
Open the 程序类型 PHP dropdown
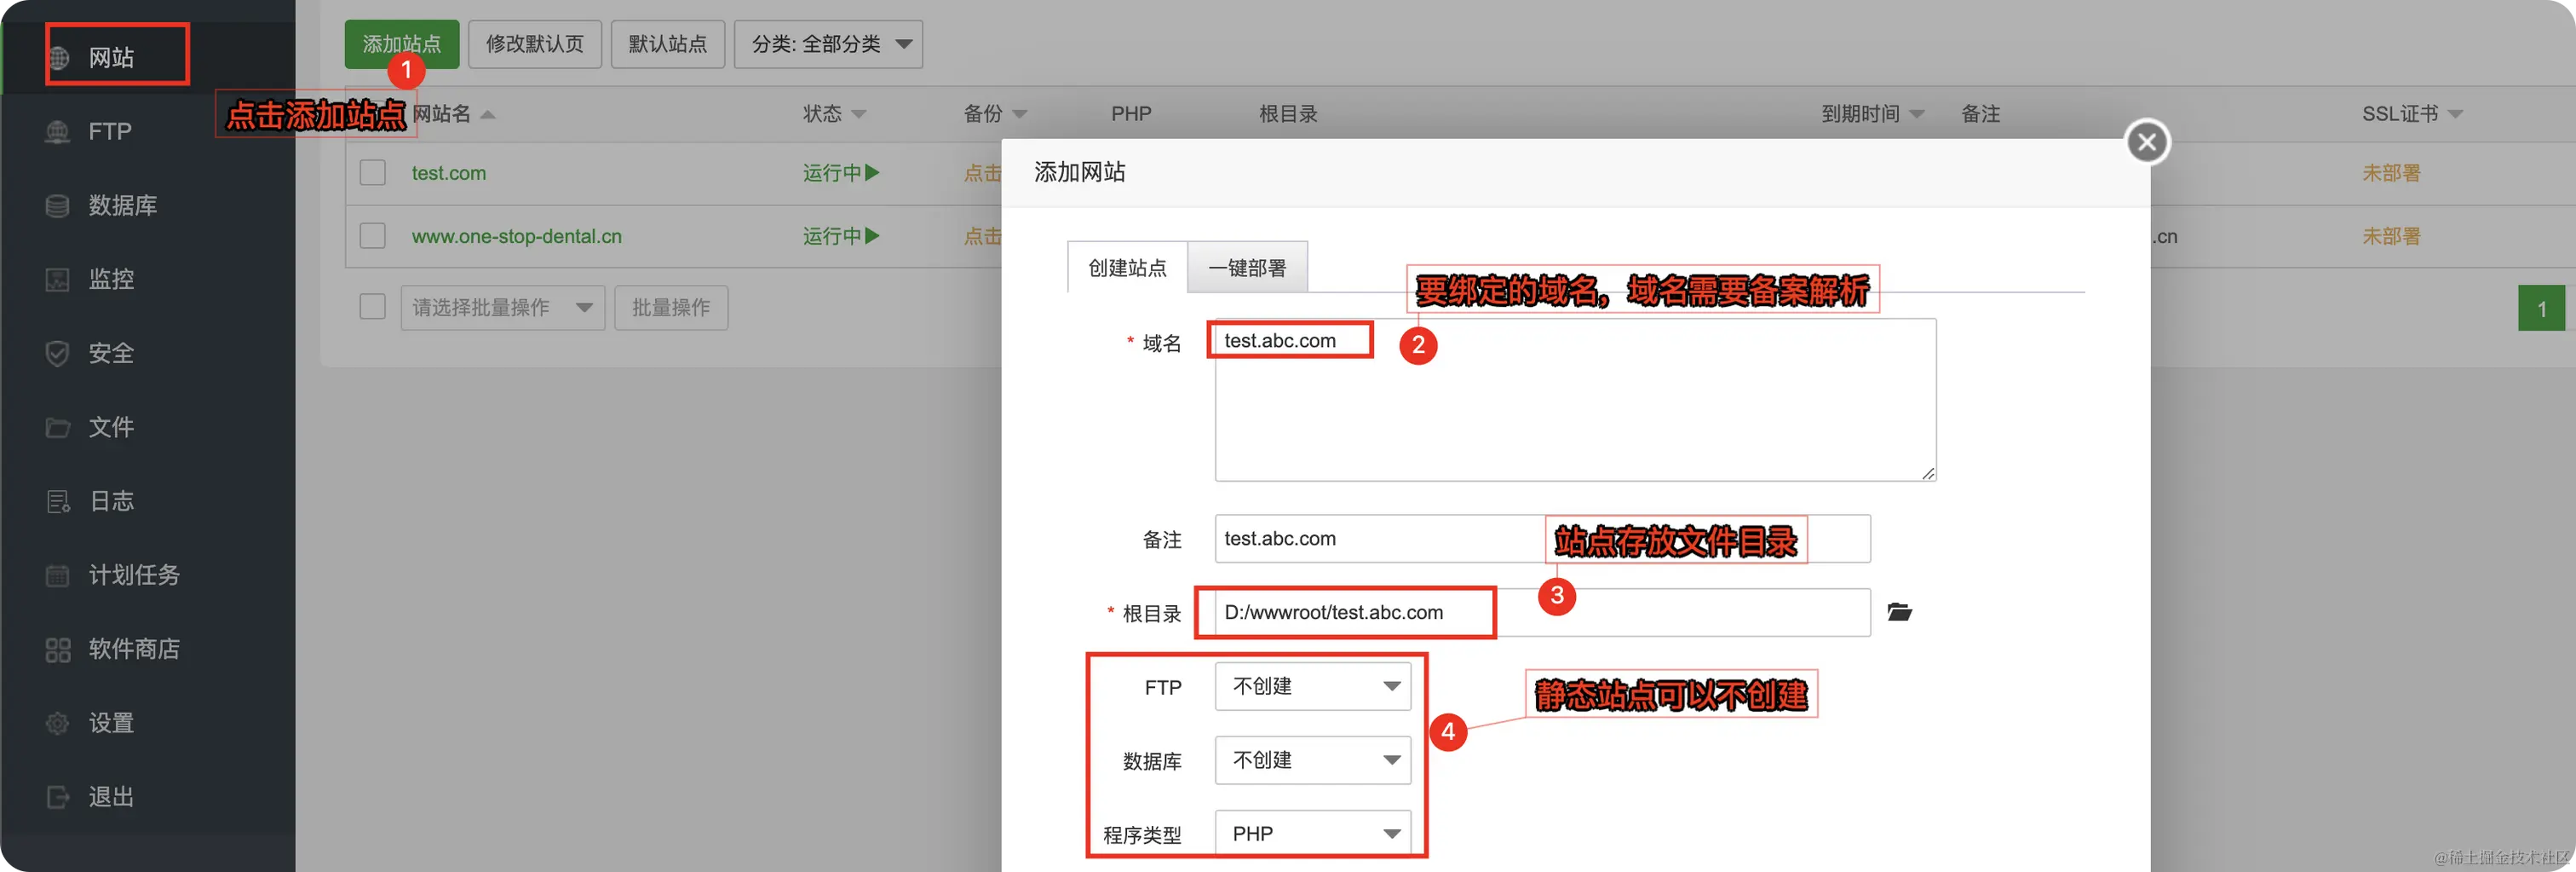pyautogui.click(x=1312, y=832)
